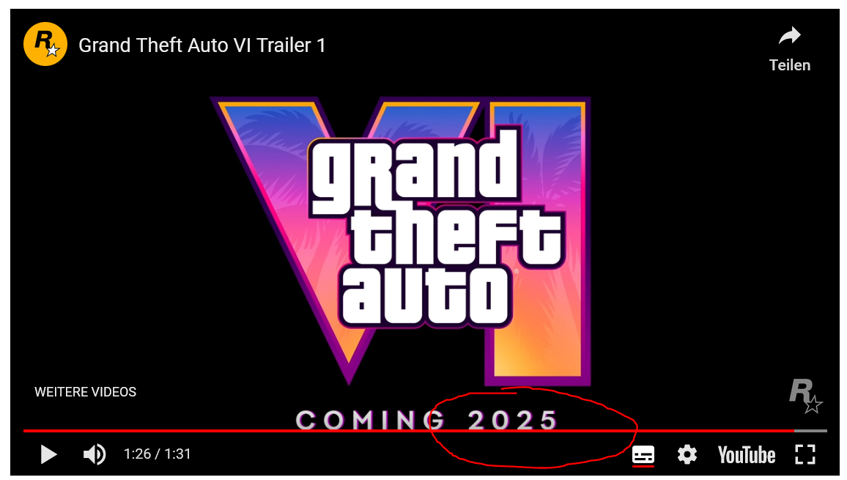The width and height of the screenshot is (847, 480).
Task: Click the current time 1:26 display
Action: pos(137,454)
